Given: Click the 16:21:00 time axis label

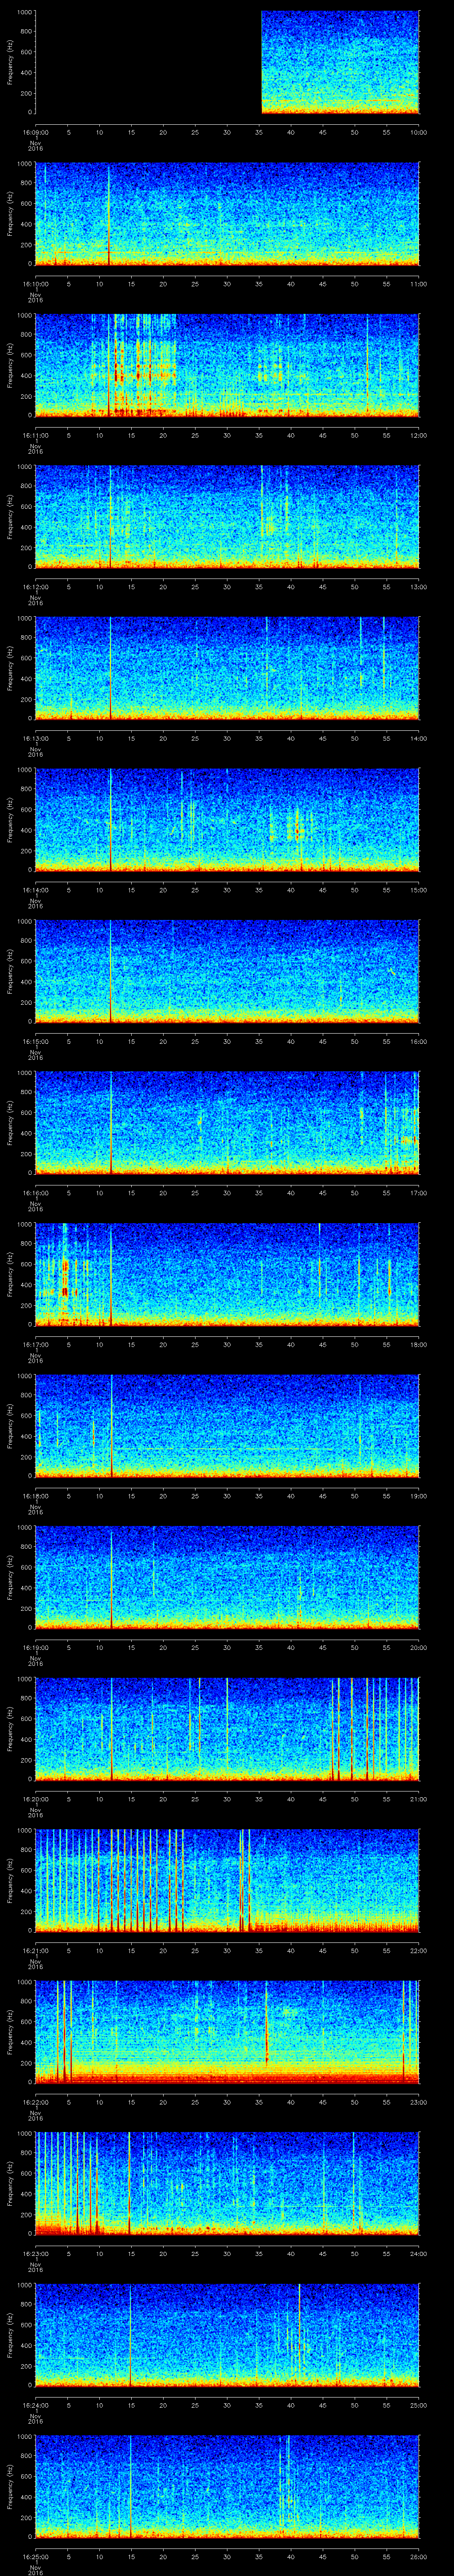Looking at the screenshot, I should click(35, 1950).
